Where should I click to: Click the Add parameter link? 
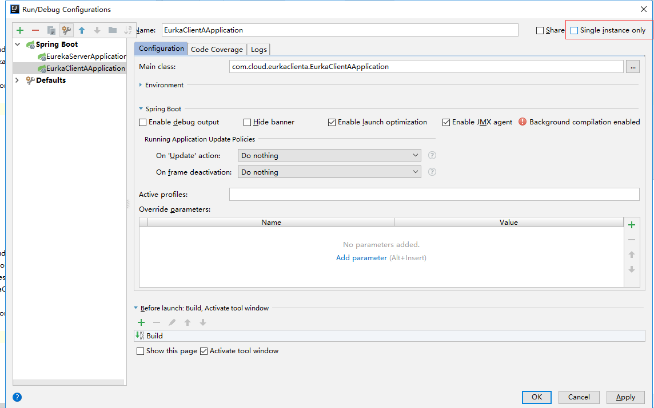[361, 257]
